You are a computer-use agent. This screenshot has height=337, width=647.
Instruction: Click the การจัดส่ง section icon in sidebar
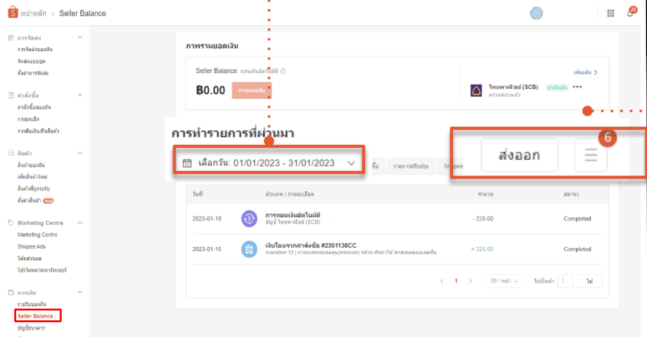11,37
